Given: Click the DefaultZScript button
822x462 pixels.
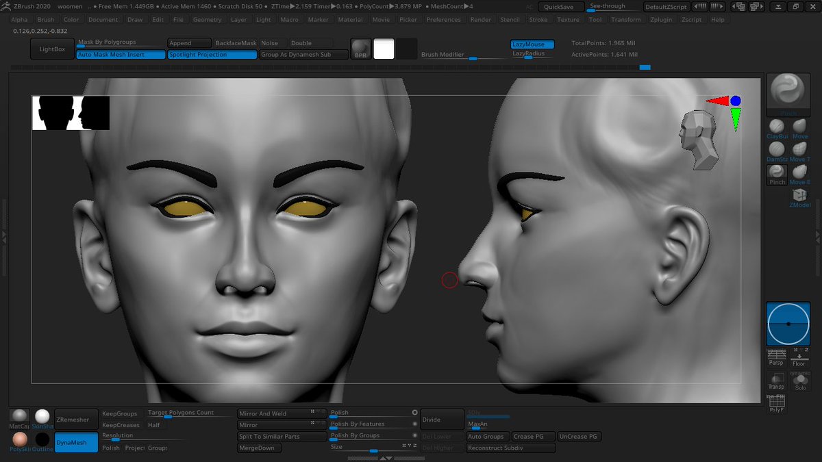Looking at the screenshot, I should click(x=666, y=7).
